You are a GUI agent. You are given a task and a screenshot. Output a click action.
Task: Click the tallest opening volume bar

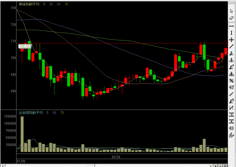(x=22, y=134)
